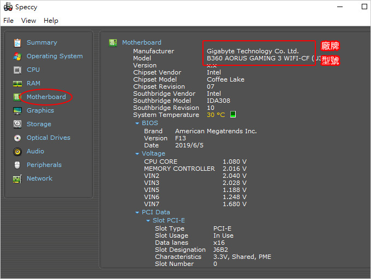The image size is (371, 279).
Task: Click the American Megatrends Inc. BIOS brand
Action: pyautogui.click(x=216, y=131)
